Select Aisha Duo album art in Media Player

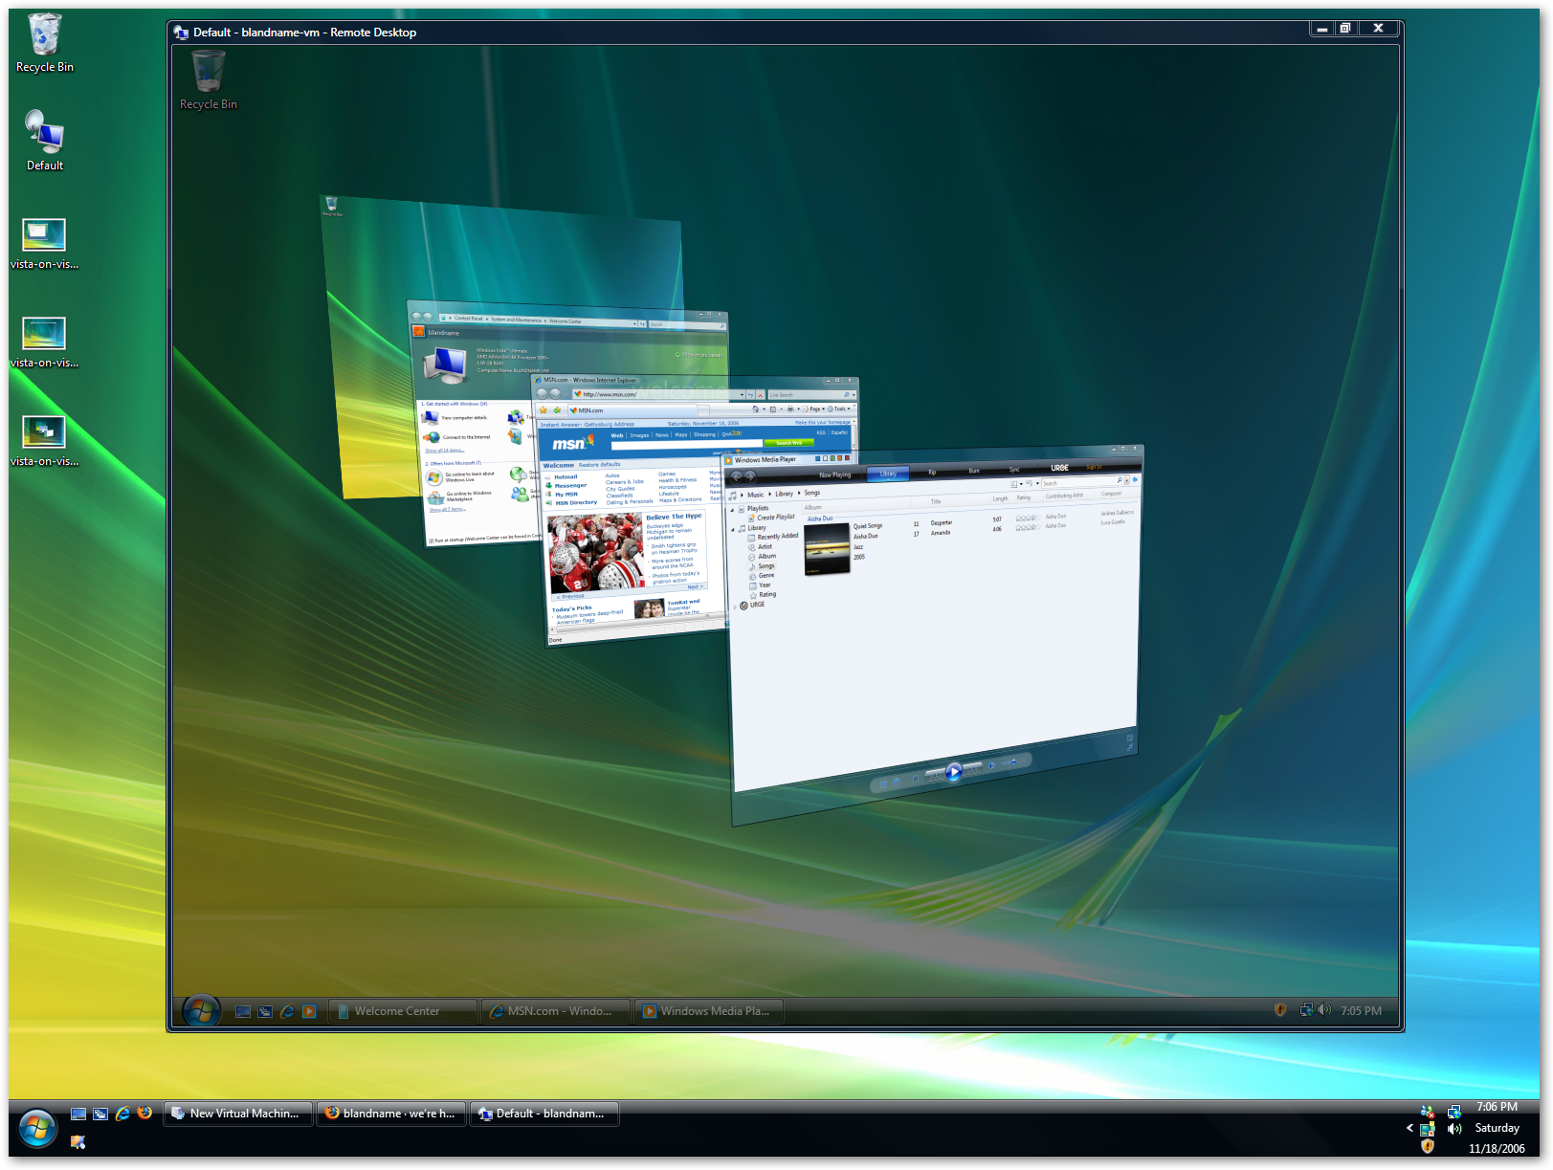pyautogui.click(x=827, y=550)
